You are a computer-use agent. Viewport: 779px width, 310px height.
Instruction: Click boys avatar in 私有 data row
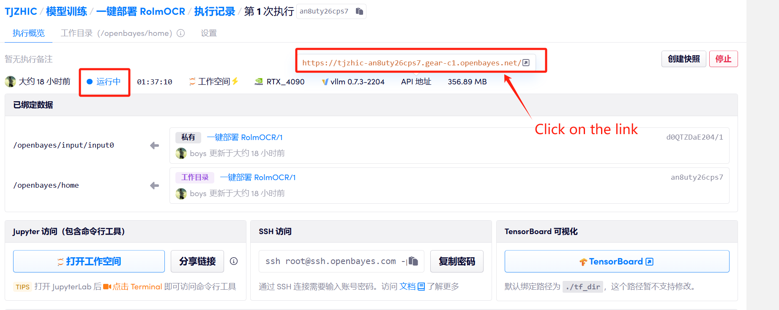(x=181, y=153)
